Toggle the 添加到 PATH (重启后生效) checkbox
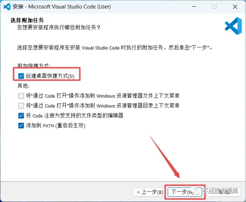 point(21,126)
